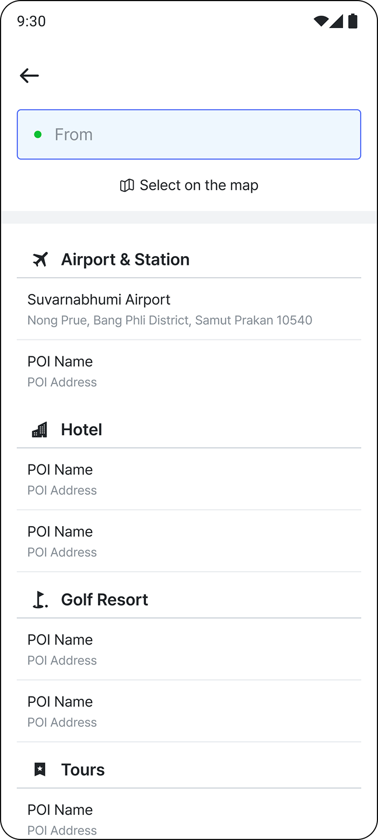Tap the Airport & Station section header
The width and height of the screenshot is (378, 840).
(x=125, y=260)
